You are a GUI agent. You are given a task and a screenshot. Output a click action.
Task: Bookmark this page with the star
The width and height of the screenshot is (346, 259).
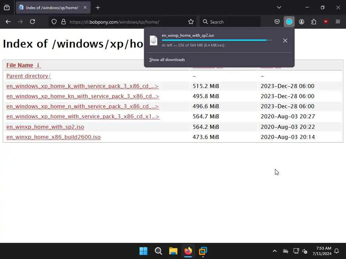191,22
